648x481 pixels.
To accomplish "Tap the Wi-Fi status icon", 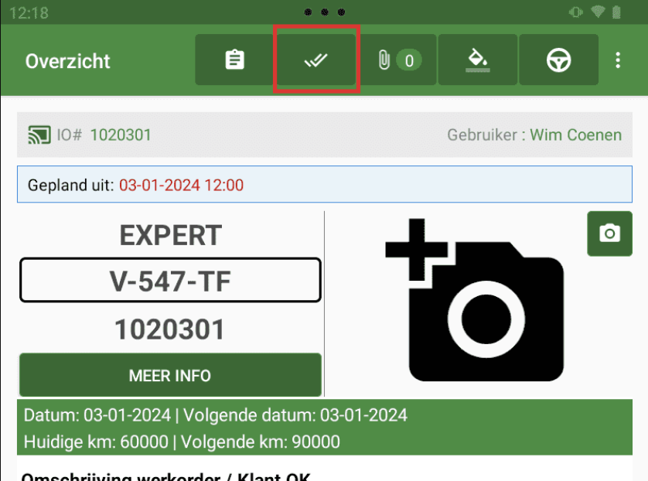I will coord(598,12).
